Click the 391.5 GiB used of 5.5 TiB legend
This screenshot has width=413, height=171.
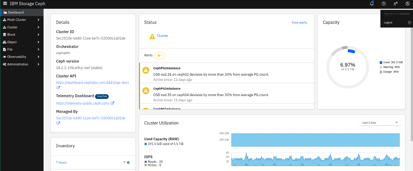pos(164,144)
